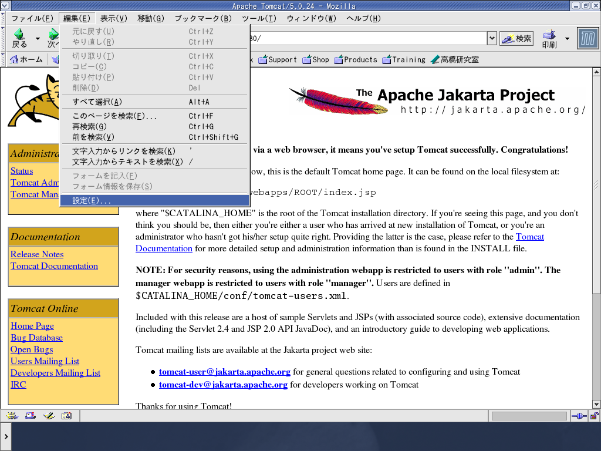Expand the URL bar history dropdown
Image resolution: width=601 pixels, height=451 pixels.
tap(492, 38)
